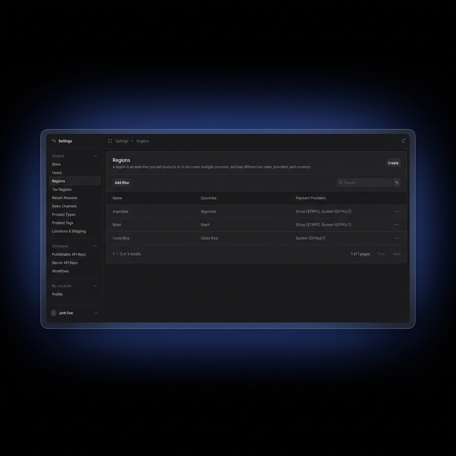Open the notifications icon at top right
Image resolution: width=456 pixels, height=456 pixels.
click(x=403, y=141)
